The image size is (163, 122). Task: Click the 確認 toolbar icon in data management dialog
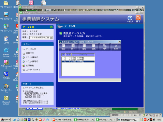tap(63, 47)
